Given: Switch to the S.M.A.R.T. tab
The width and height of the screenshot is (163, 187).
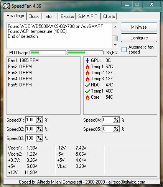Looking at the screenshot, I should (x=88, y=16).
